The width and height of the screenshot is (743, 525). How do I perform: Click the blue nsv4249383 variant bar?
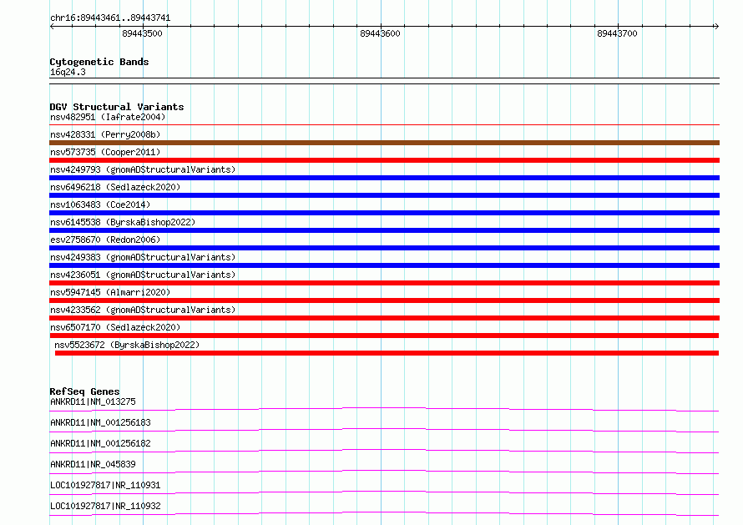(384, 265)
